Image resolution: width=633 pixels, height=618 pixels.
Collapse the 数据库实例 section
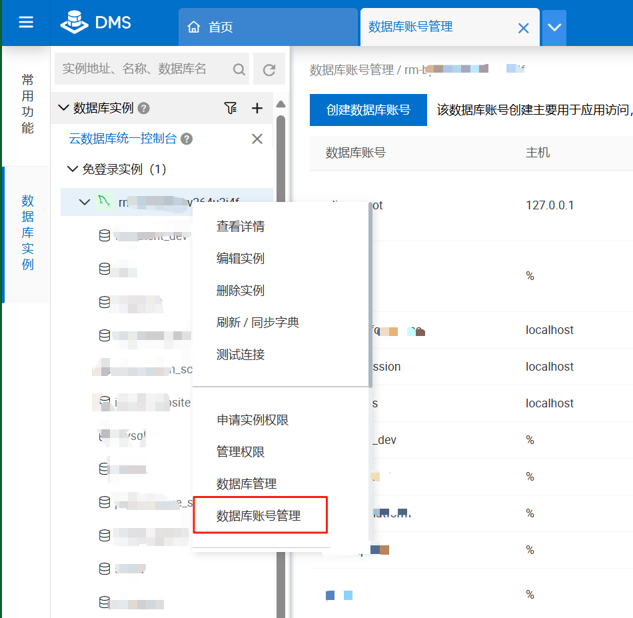(63, 108)
